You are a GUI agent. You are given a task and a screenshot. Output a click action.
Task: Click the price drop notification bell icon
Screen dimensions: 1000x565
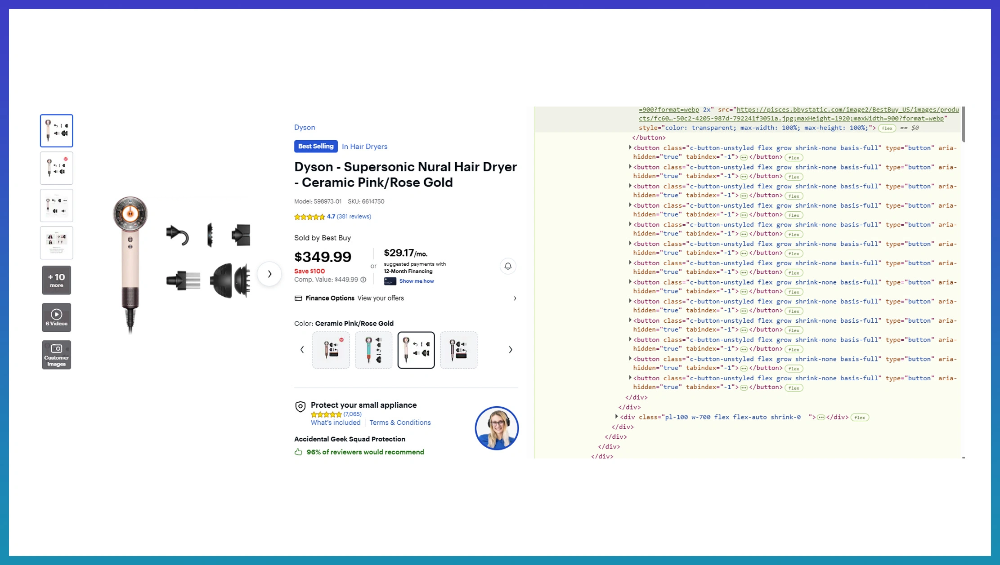[x=508, y=266]
